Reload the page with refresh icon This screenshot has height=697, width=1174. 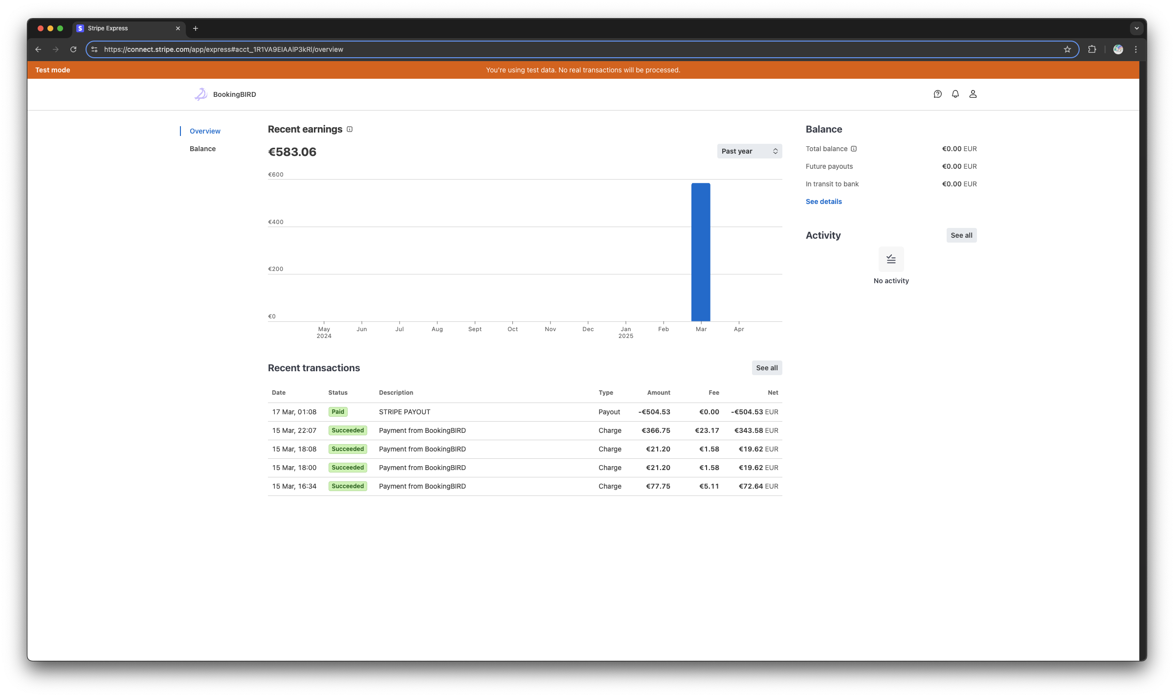point(73,49)
